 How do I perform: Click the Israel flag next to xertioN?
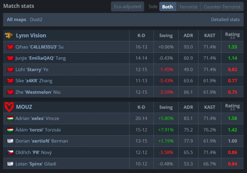pos(10,141)
